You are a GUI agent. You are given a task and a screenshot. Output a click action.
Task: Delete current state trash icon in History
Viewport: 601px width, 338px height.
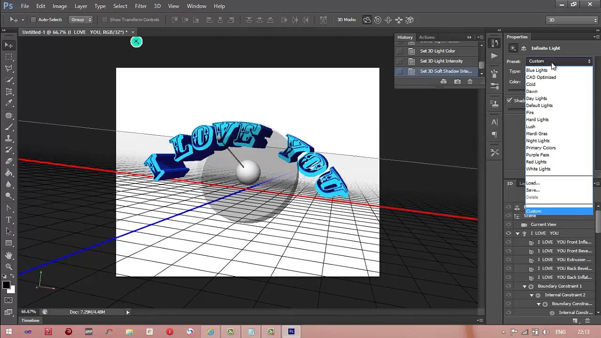(470, 82)
